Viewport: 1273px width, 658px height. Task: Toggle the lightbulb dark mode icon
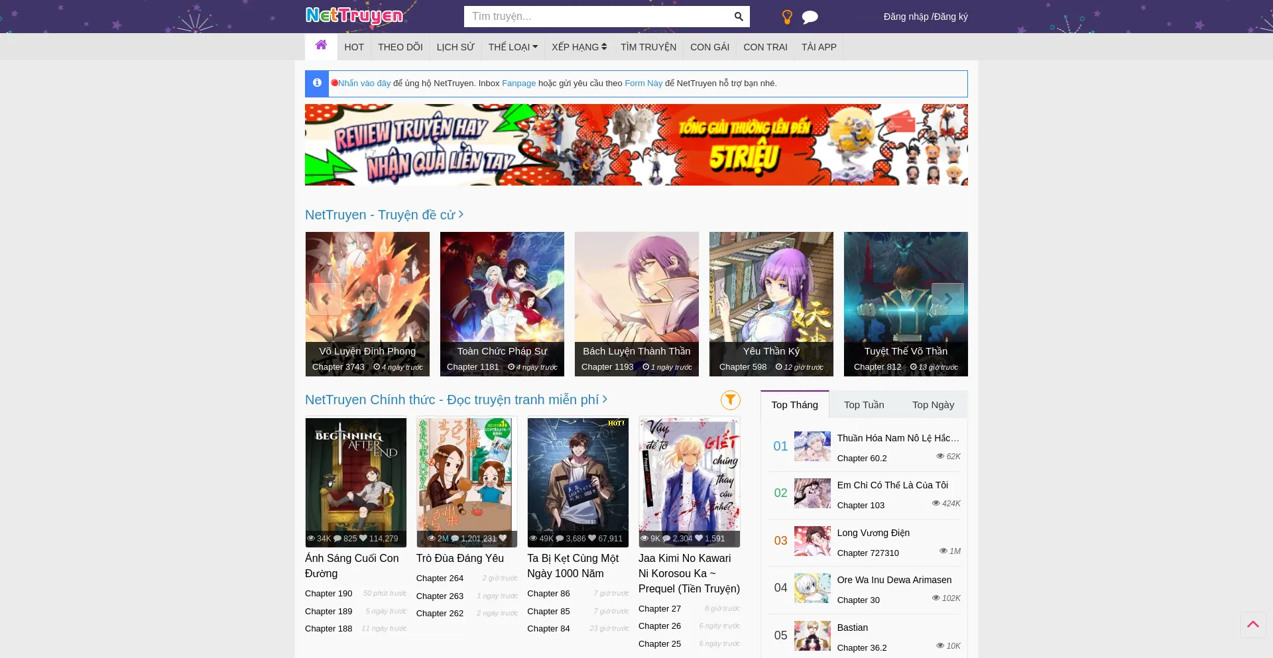(x=787, y=17)
